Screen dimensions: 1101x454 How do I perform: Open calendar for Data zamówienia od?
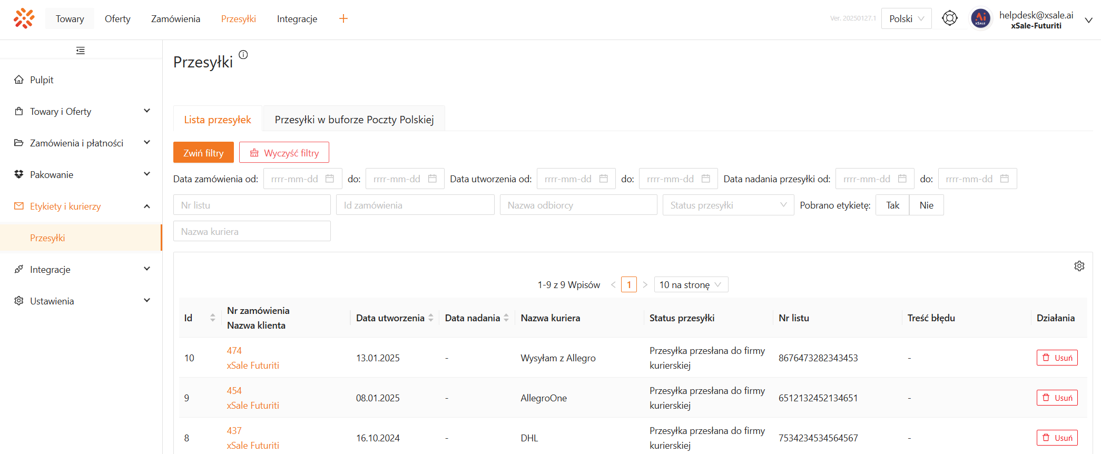(330, 179)
